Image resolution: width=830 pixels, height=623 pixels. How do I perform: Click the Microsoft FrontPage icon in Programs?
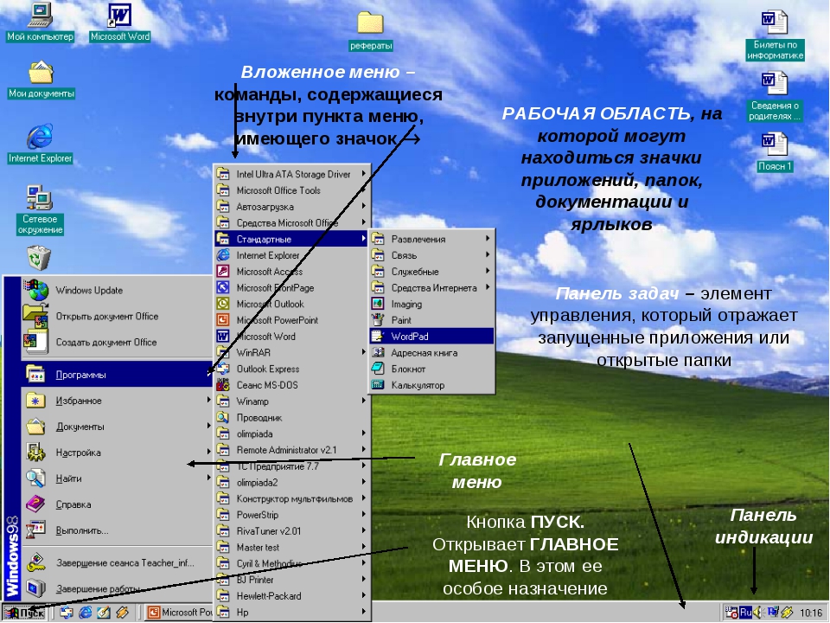pyautogui.click(x=223, y=287)
